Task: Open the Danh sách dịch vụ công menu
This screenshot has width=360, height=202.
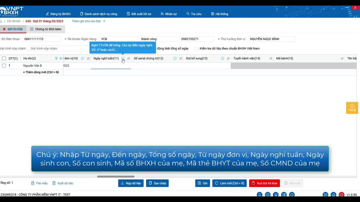Action: pyautogui.click(x=98, y=14)
